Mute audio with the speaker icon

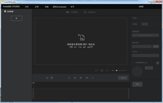[x=113, y=71]
